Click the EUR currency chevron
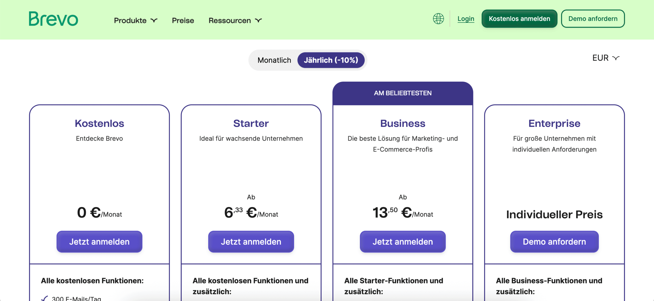The width and height of the screenshot is (654, 301). click(x=616, y=58)
